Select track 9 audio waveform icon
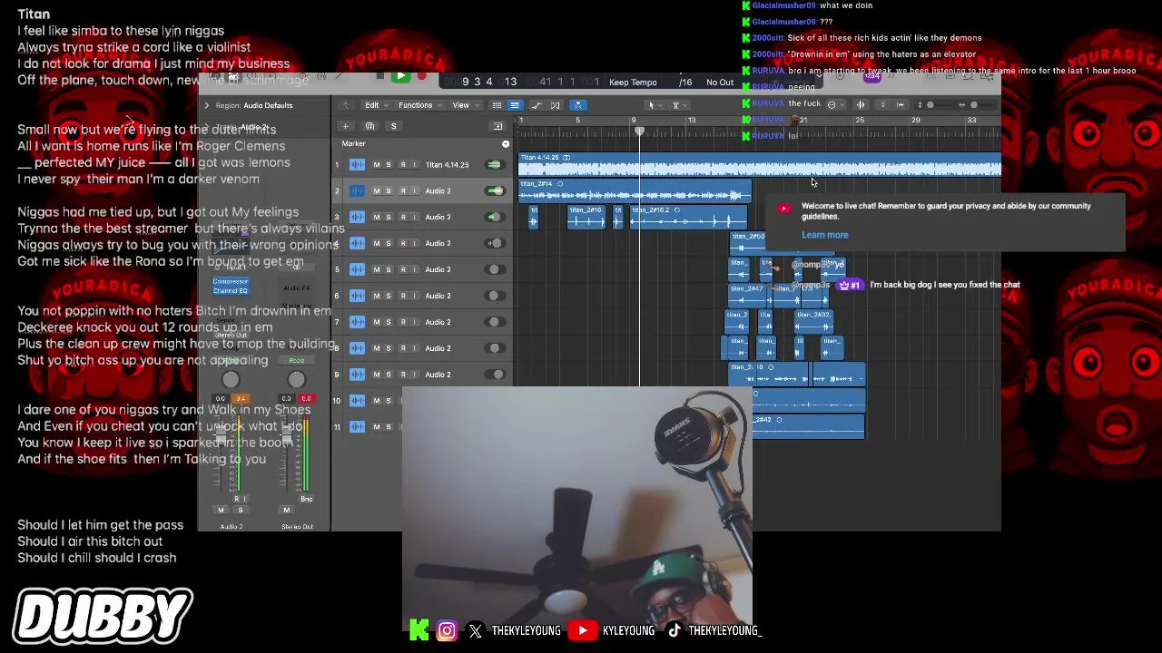 pos(357,375)
